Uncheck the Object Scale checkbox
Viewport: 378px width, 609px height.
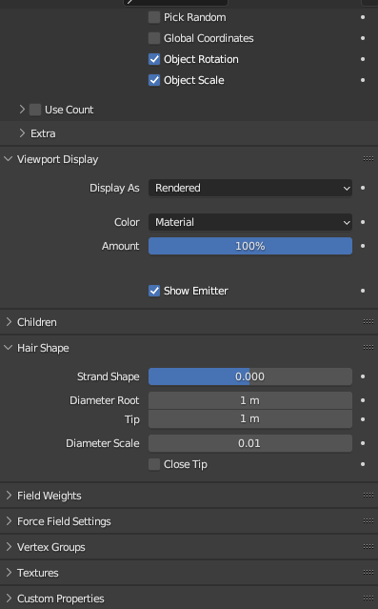(x=154, y=80)
